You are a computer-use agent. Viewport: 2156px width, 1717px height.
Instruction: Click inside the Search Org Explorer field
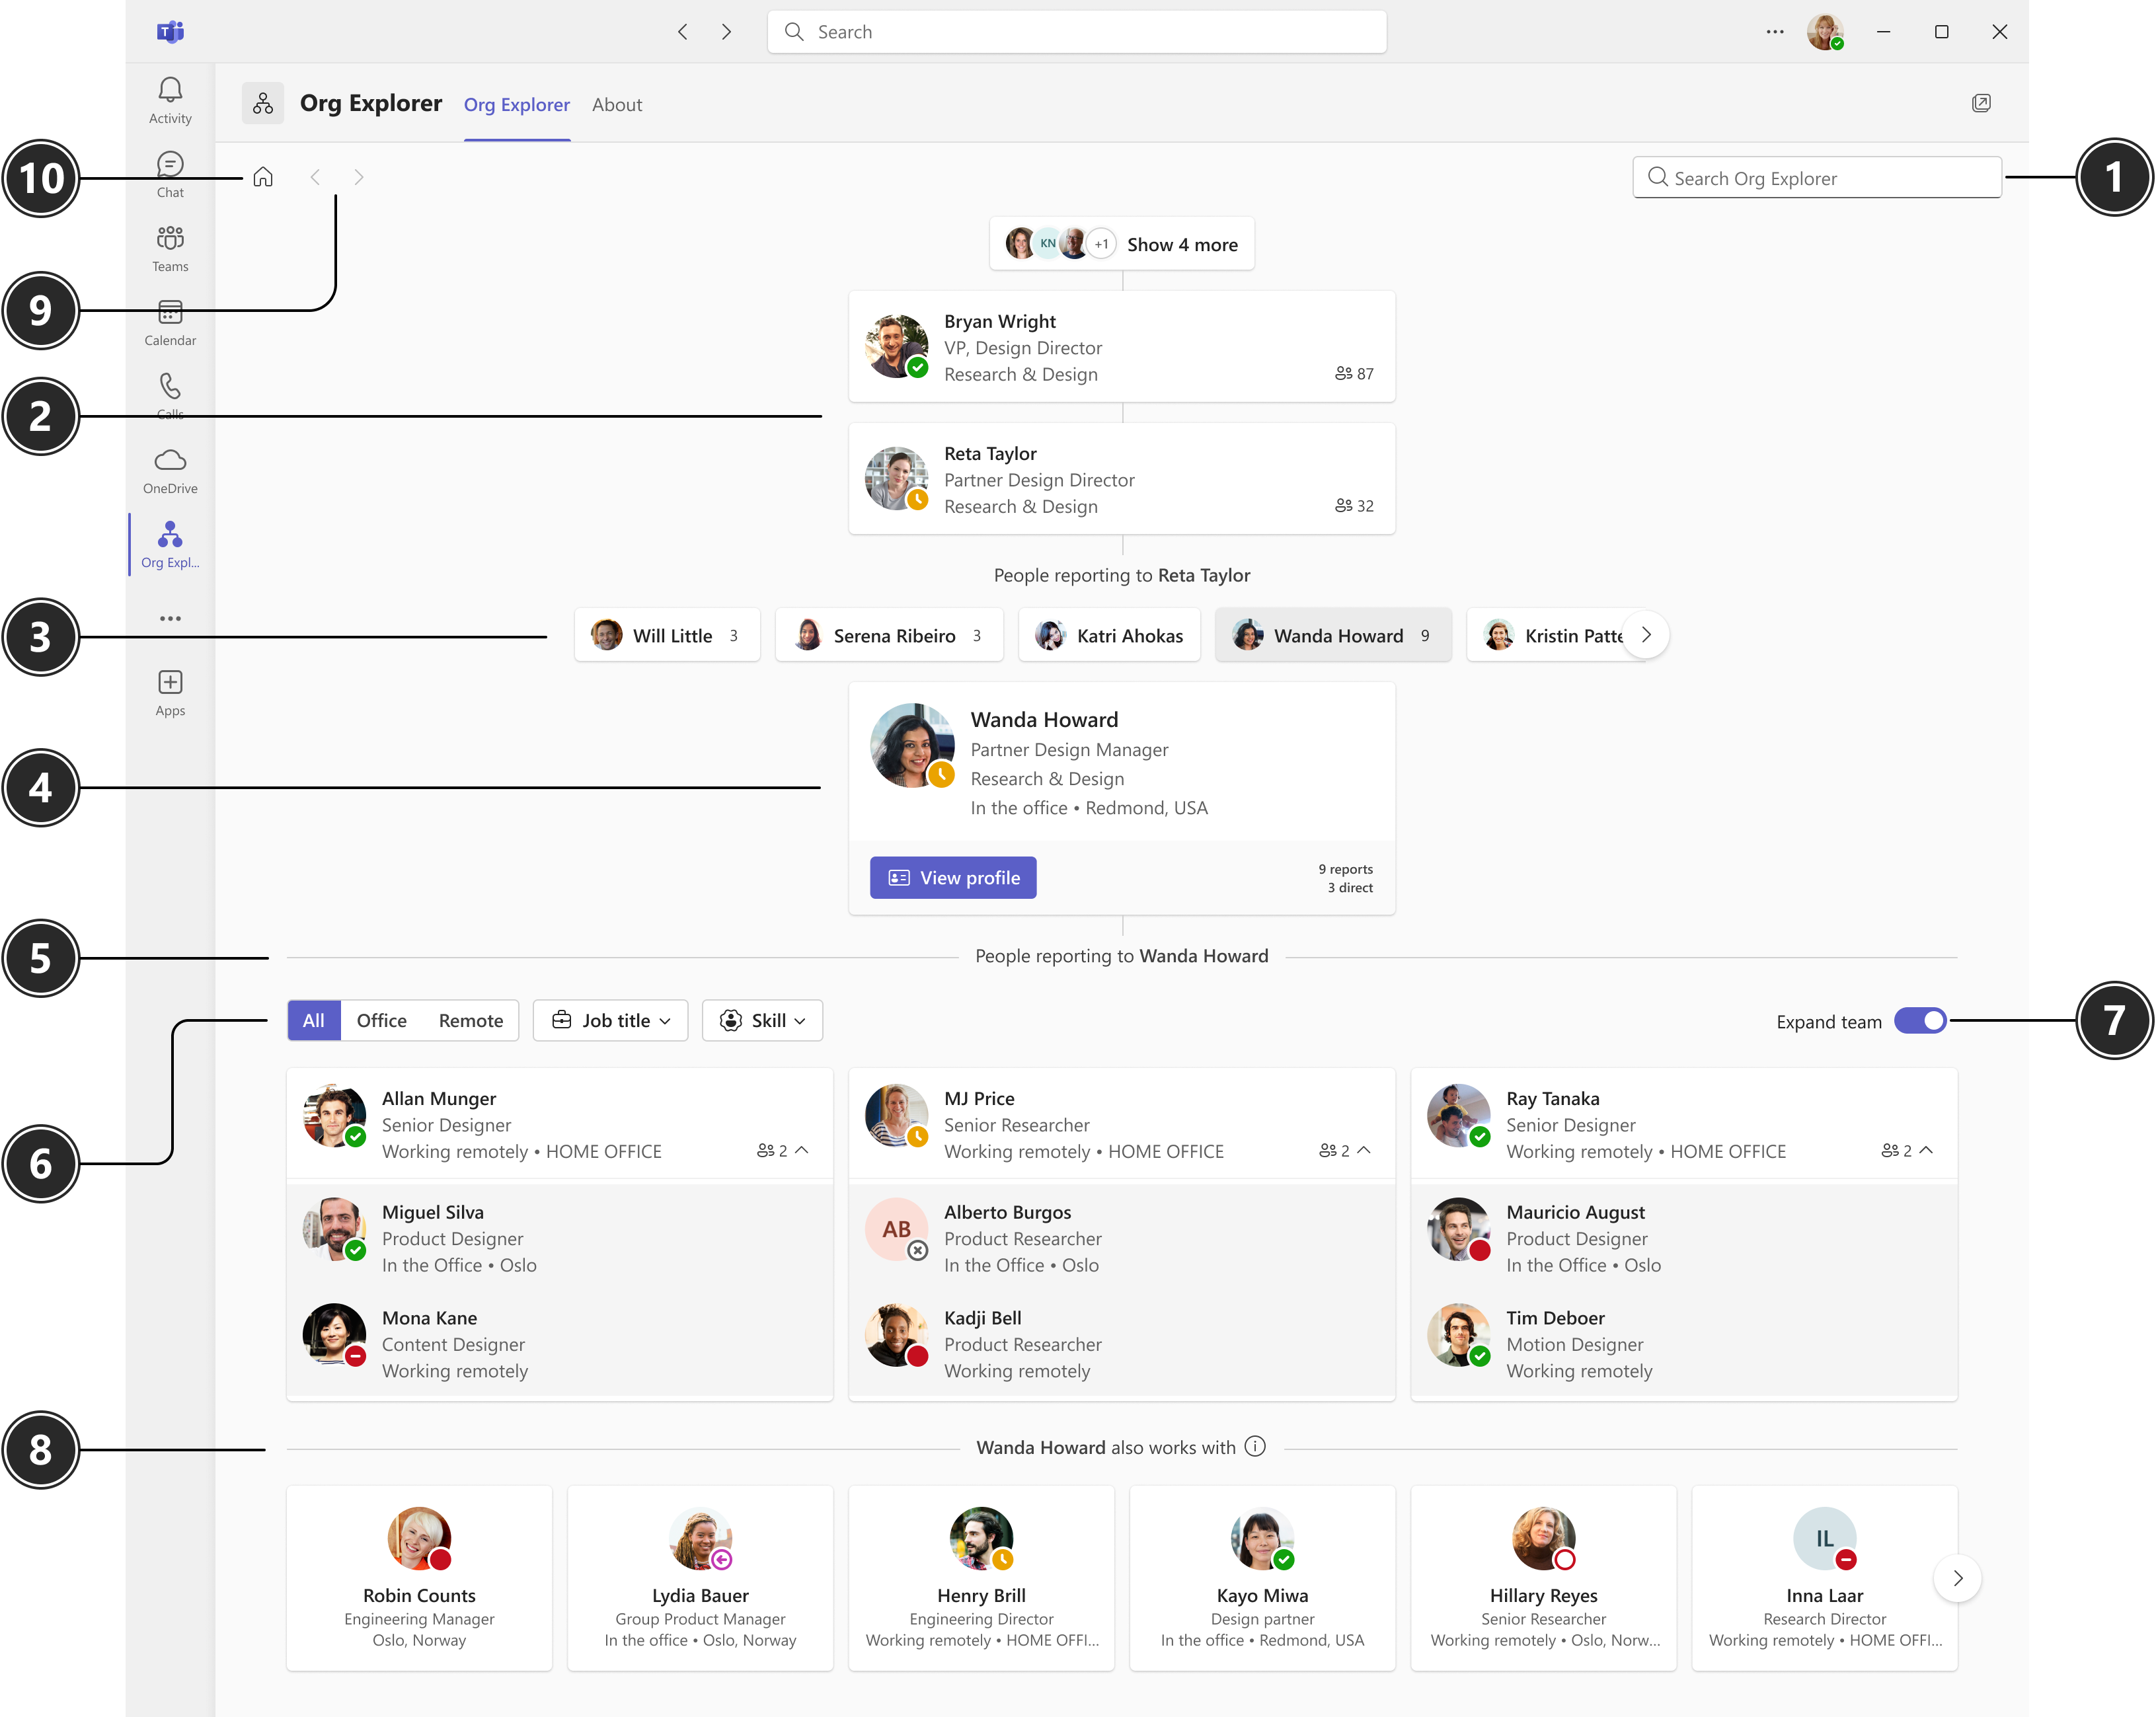coord(1816,177)
